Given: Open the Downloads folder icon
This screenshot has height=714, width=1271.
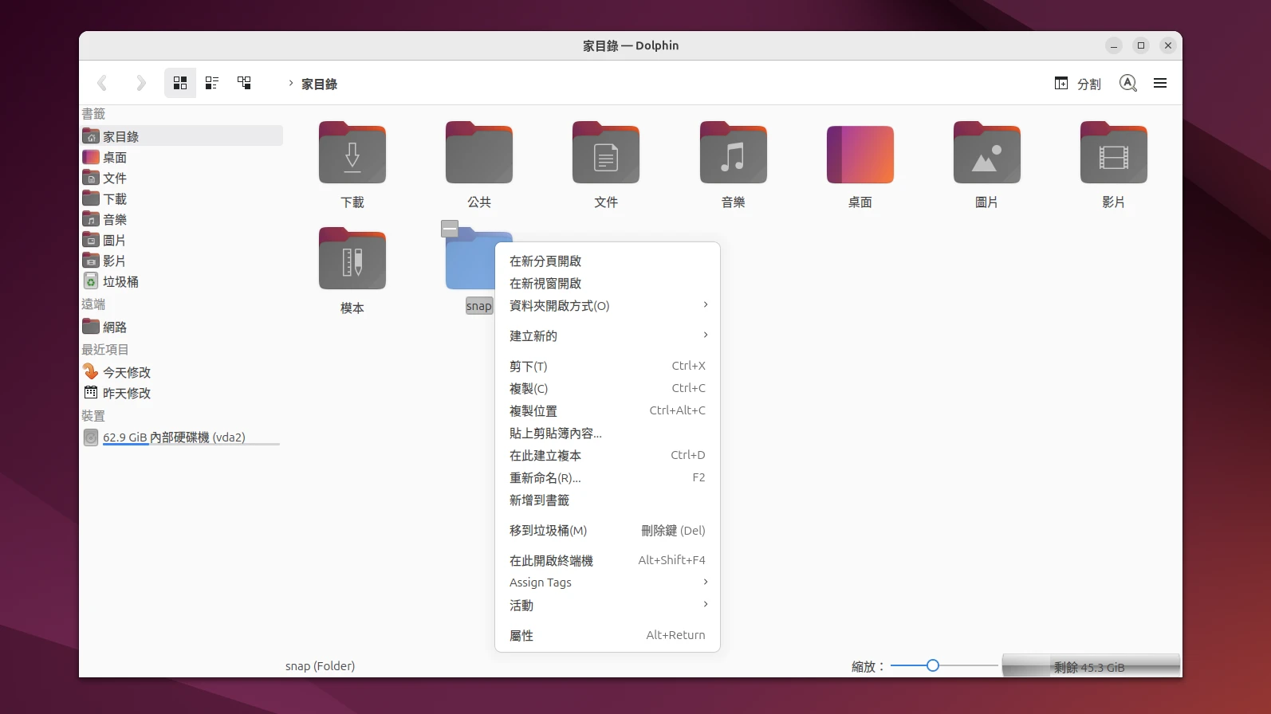Looking at the screenshot, I should click(352, 154).
